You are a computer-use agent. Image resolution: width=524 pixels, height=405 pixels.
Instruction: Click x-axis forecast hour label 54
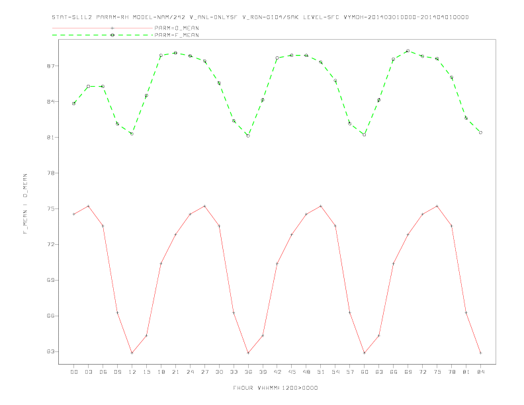(335, 372)
